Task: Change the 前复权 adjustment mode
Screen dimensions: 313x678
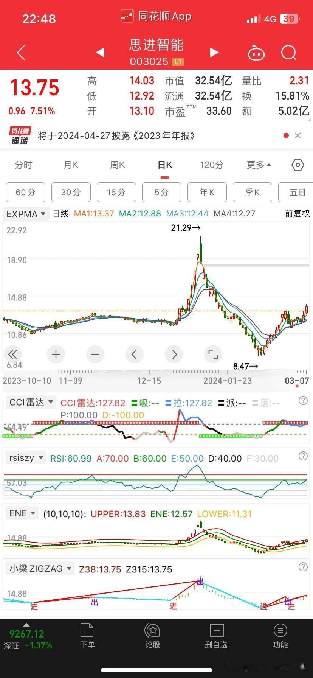Action: (298, 214)
